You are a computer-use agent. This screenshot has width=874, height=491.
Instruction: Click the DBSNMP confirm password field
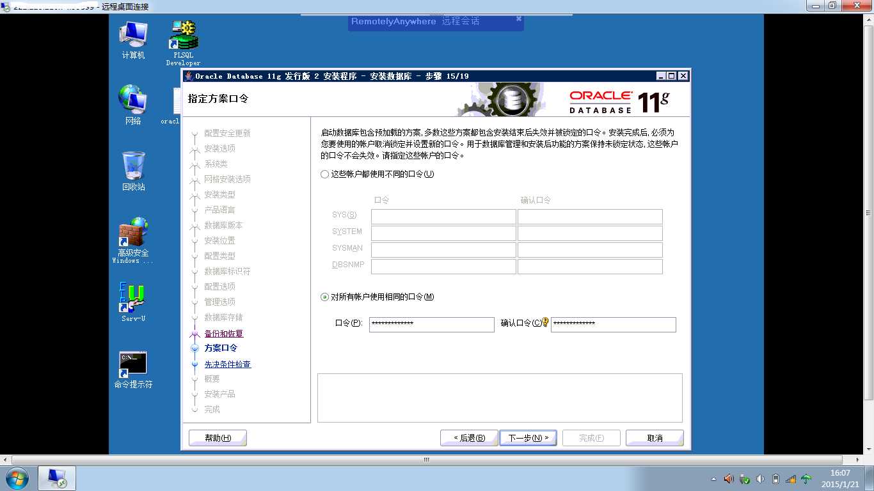(x=590, y=267)
